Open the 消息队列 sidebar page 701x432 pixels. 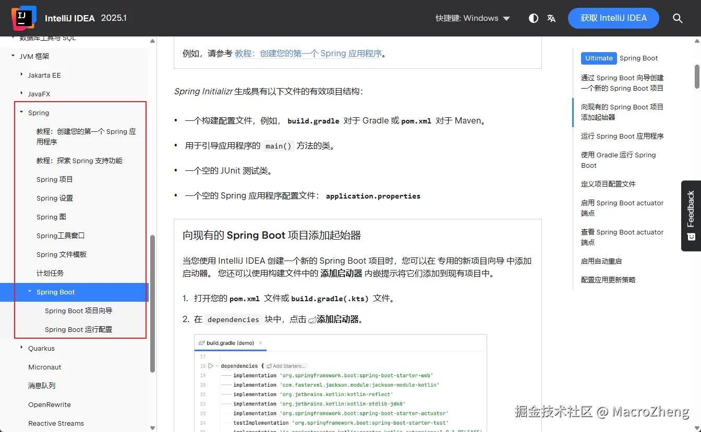click(42, 386)
